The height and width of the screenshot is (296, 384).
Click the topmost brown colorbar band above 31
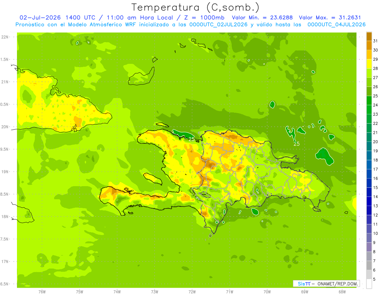(369, 36)
